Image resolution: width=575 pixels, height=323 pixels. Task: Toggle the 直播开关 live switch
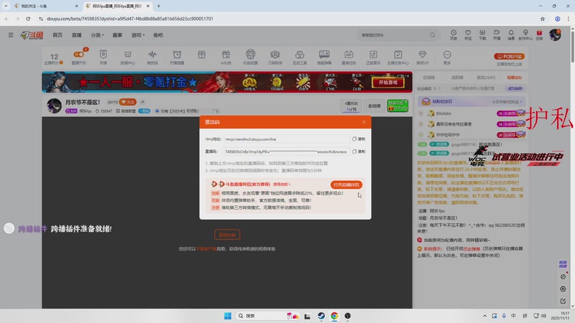pos(79,57)
